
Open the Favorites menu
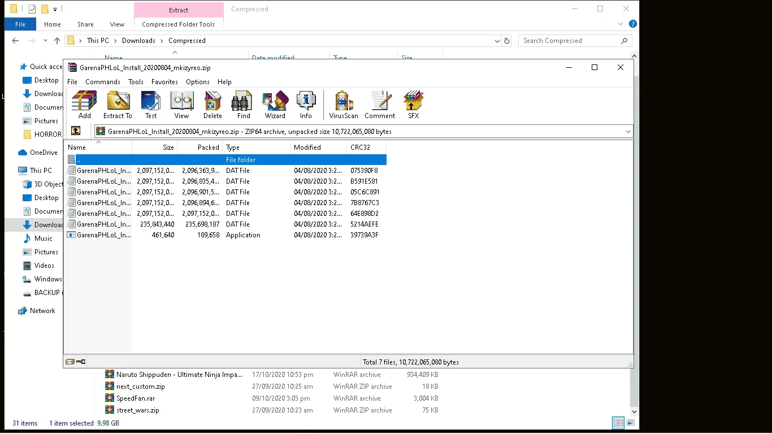pyautogui.click(x=164, y=82)
